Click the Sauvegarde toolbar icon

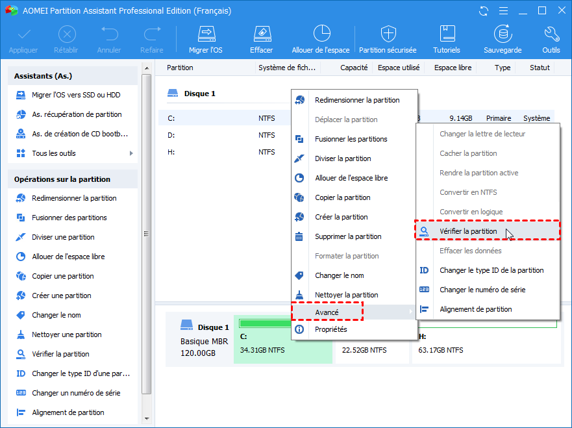[x=503, y=34]
